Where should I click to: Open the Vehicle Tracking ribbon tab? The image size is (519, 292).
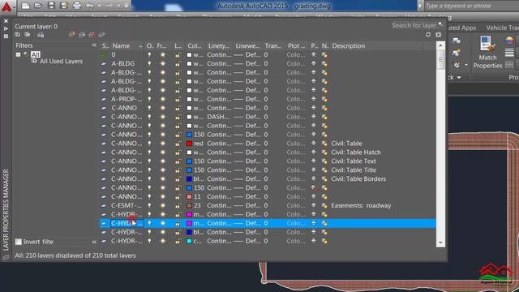(502, 28)
